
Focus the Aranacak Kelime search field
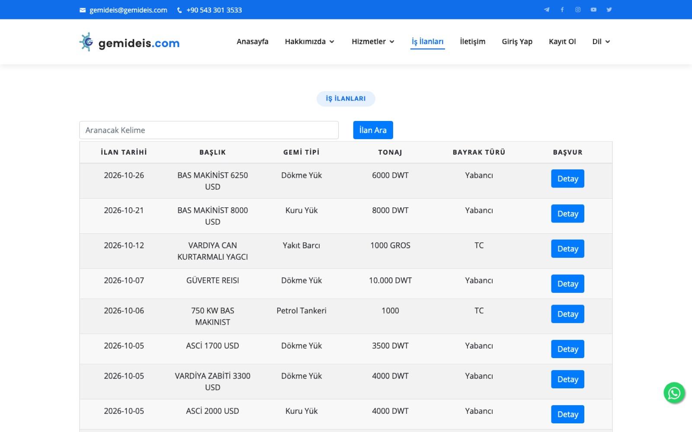tap(209, 130)
